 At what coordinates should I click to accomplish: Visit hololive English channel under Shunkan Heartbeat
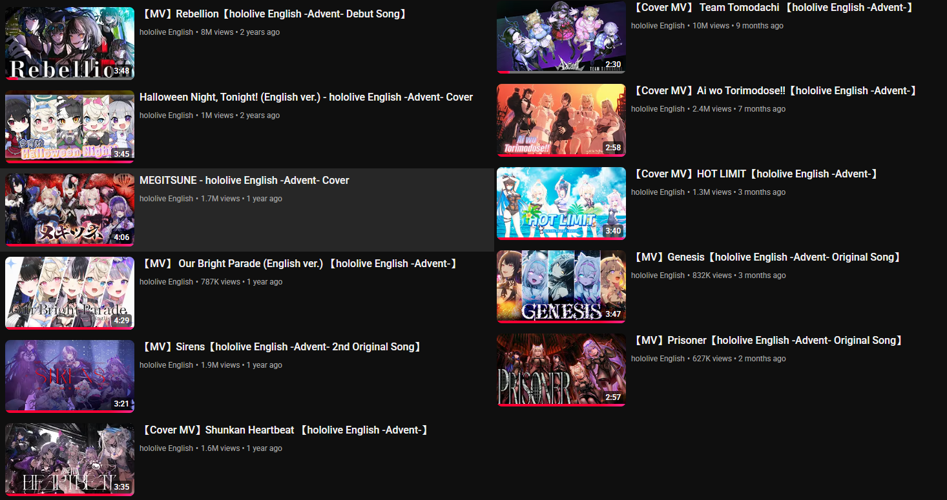(166, 448)
